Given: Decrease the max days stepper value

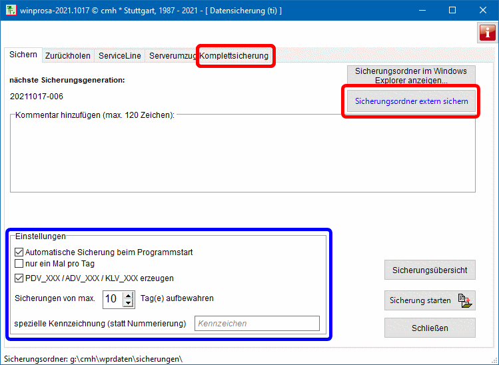Looking at the screenshot, I should pyautogui.click(x=129, y=302).
